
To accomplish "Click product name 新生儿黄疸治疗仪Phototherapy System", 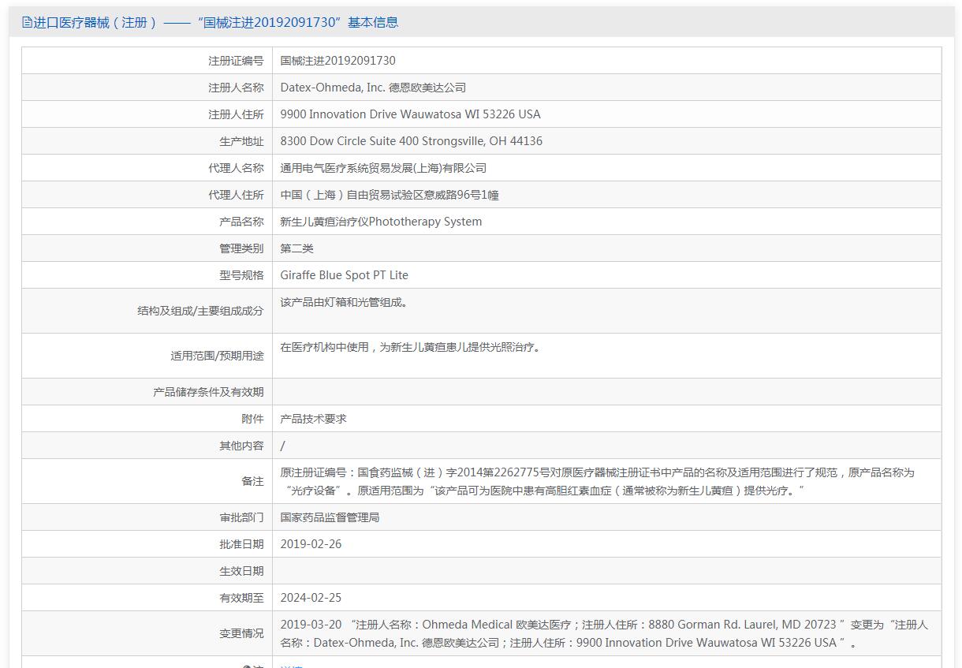I will tap(381, 222).
